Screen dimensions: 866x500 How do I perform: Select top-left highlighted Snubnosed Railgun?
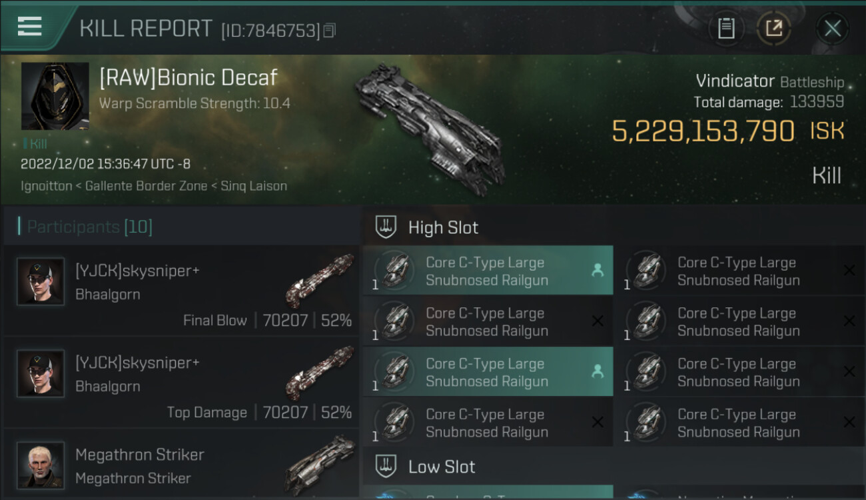(x=487, y=271)
